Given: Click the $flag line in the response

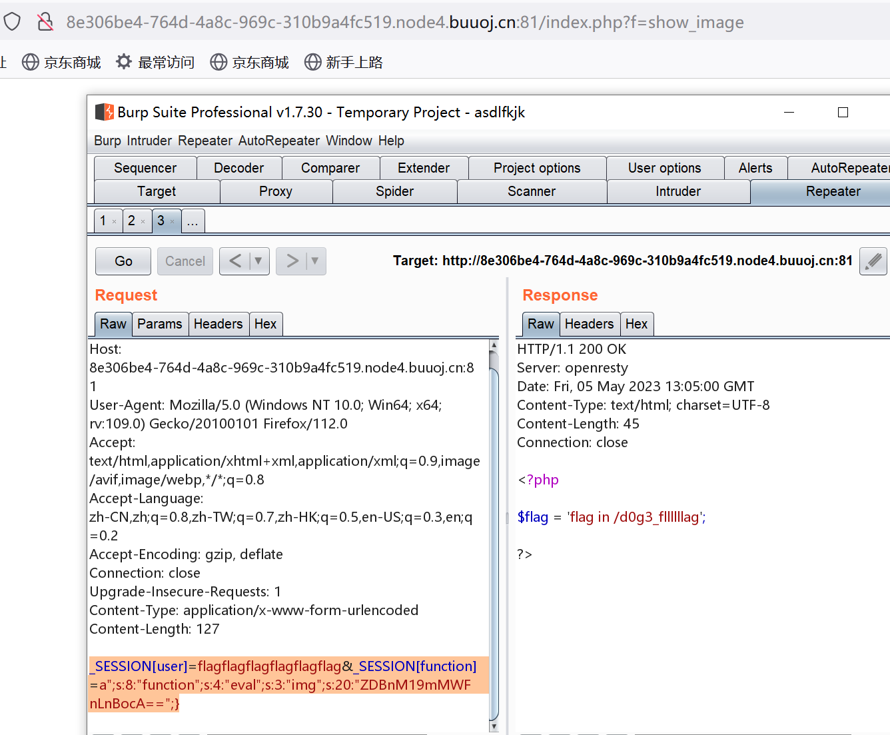Looking at the screenshot, I should 612,517.
